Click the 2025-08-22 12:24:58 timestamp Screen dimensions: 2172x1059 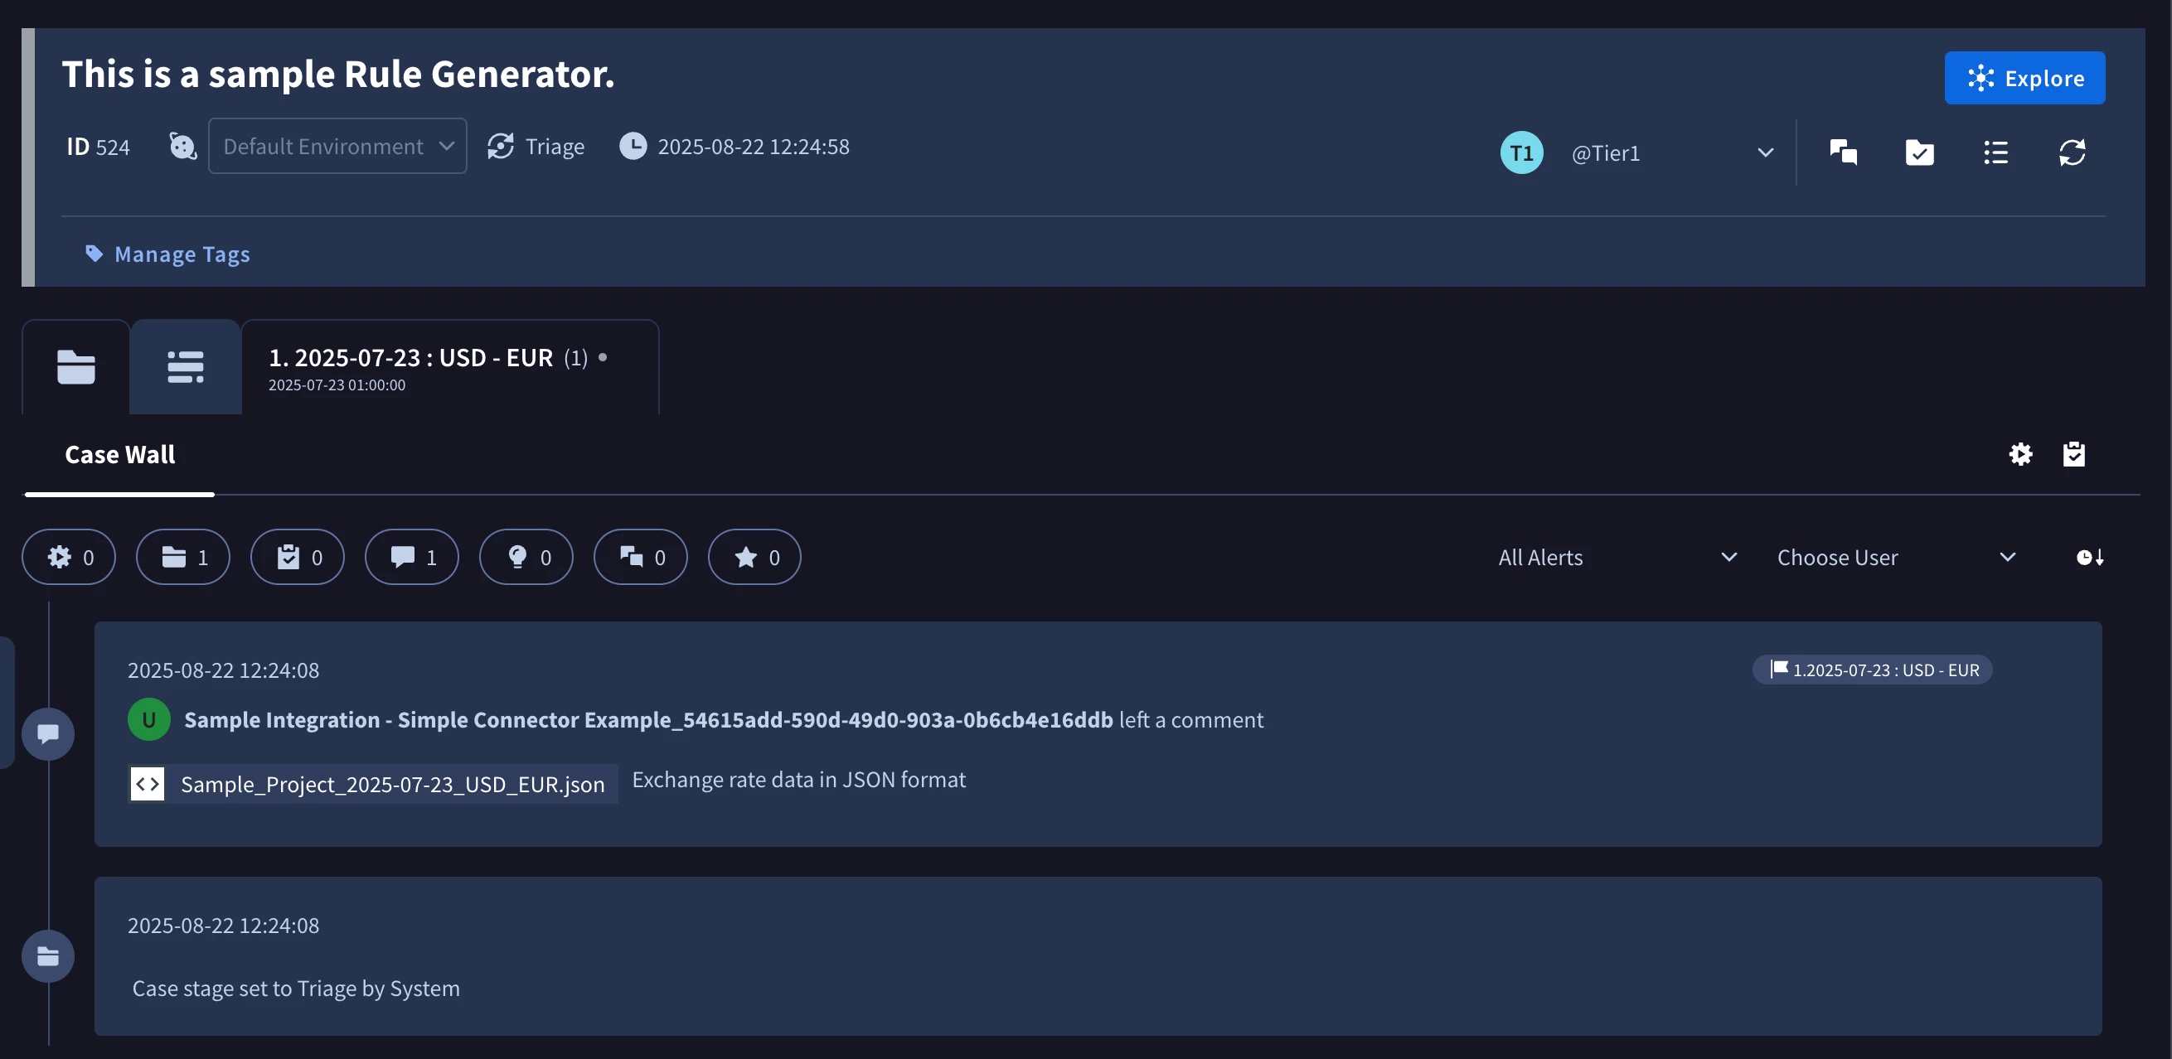[x=753, y=147]
